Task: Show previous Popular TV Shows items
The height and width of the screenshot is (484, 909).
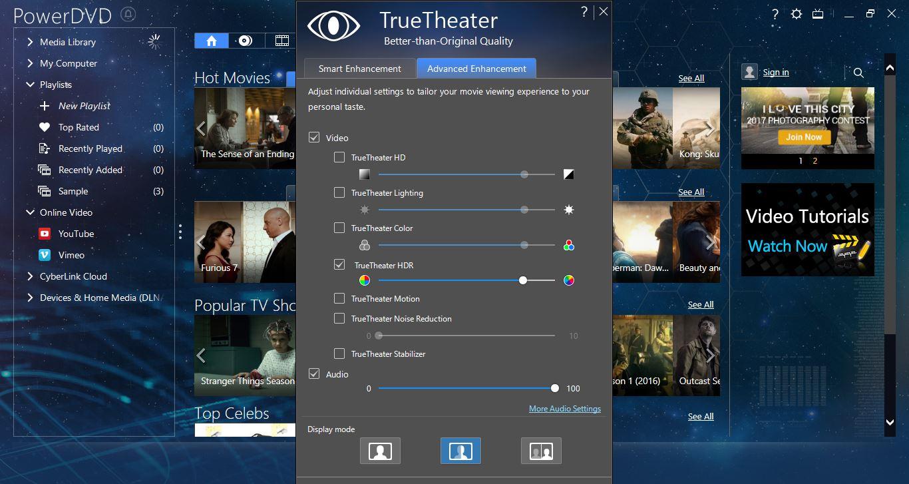Action: (x=201, y=356)
